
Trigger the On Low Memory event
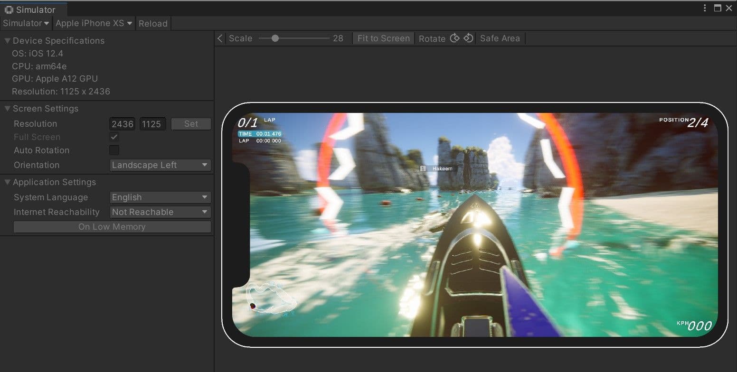pyautogui.click(x=112, y=227)
